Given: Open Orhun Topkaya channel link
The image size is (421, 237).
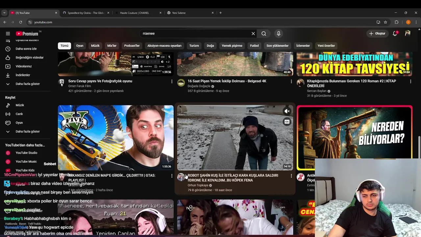Looking at the screenshot, I should pyautogui.click(x=198, y=185).
